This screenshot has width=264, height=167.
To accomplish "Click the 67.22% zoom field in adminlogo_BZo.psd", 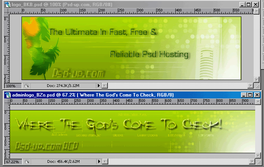I will pos(13,162).
